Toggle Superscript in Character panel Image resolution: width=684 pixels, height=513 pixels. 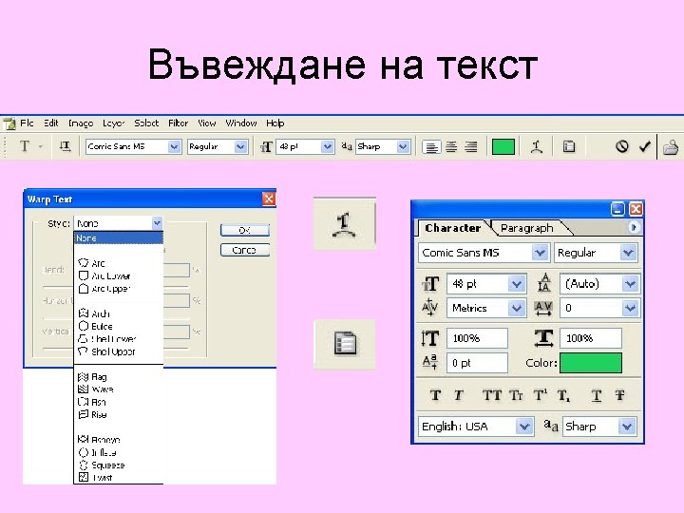540,395
